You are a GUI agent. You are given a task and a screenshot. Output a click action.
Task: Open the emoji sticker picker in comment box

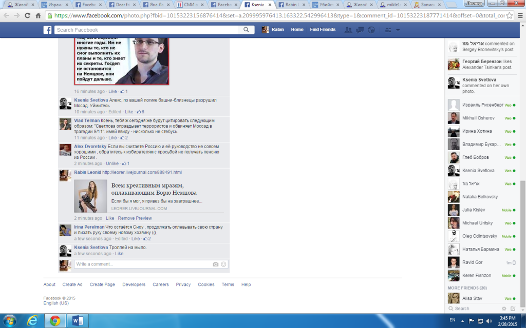coord(223,264)
